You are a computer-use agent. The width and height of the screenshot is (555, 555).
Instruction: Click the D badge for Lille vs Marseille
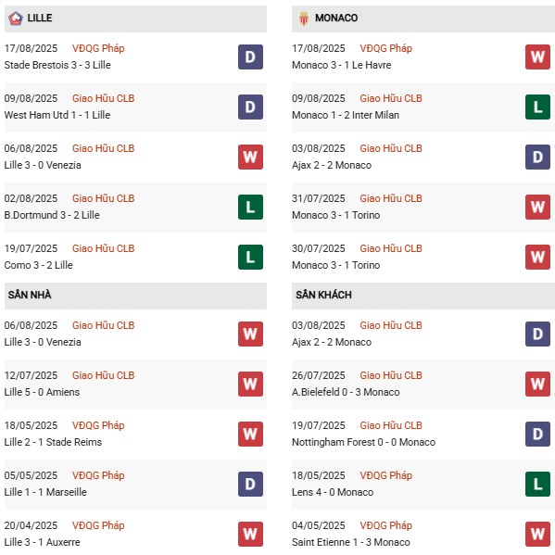(x=250, y=484)
